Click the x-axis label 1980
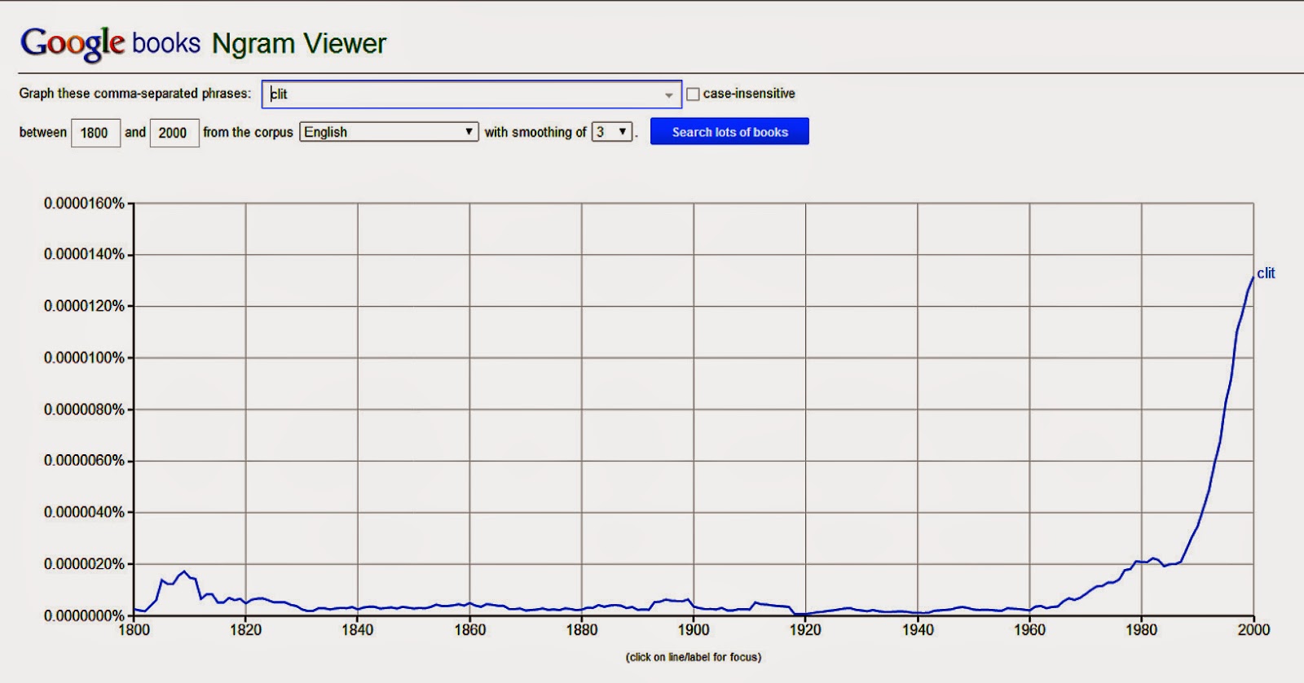Viewport: 1304px width, 683px height. click(x=1141, y=629)
